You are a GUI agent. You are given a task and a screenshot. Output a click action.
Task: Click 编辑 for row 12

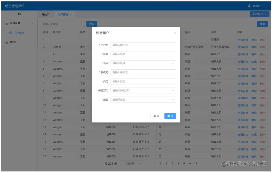pos(254,120)
